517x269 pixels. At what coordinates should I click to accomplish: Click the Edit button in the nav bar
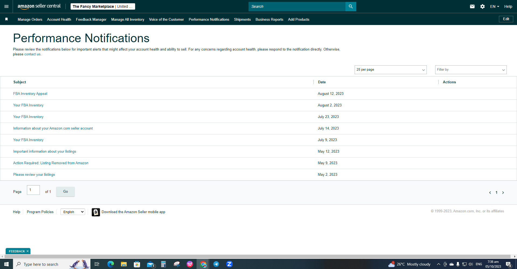tap(506, 19)
